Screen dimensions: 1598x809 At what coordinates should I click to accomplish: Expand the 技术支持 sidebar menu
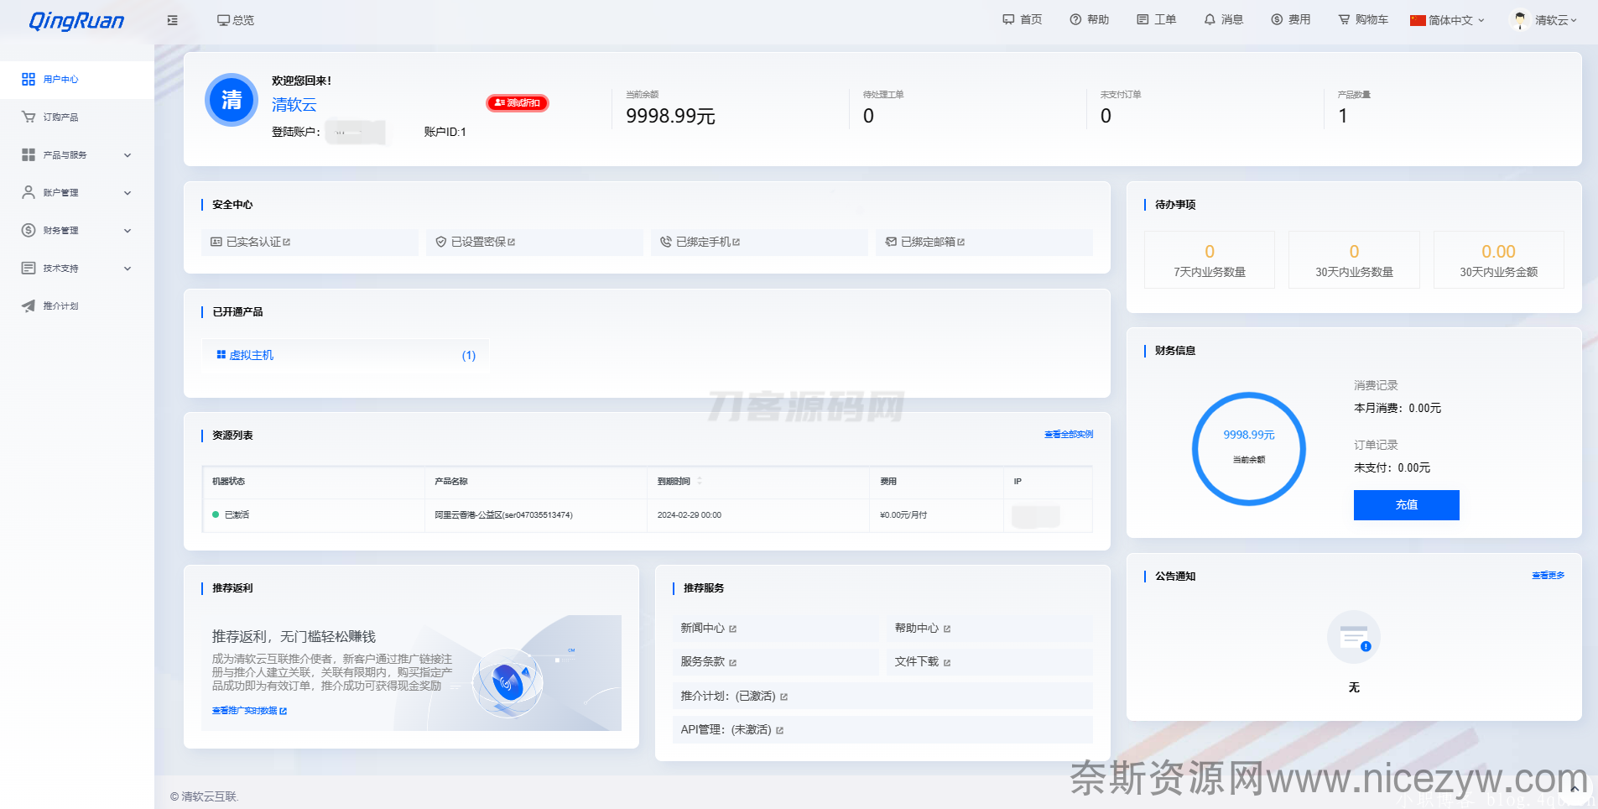tap(76, 269)
